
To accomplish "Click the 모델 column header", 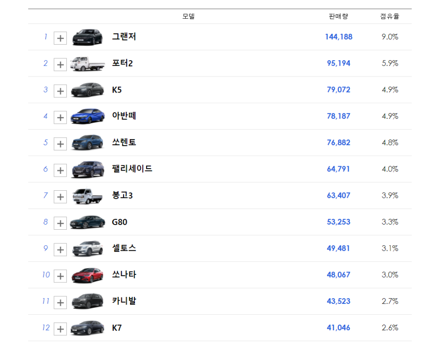I will click(188, 16).
